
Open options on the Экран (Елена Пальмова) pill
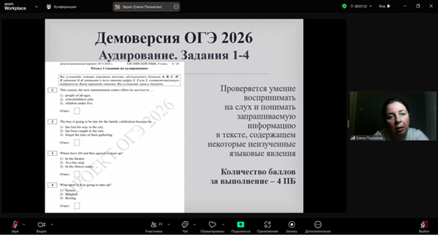point(176,7)
